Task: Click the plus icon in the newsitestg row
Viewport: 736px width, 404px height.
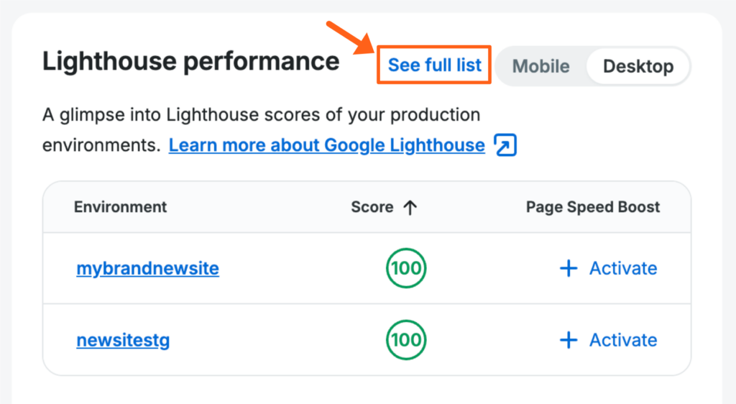Action: click(569, 340)
